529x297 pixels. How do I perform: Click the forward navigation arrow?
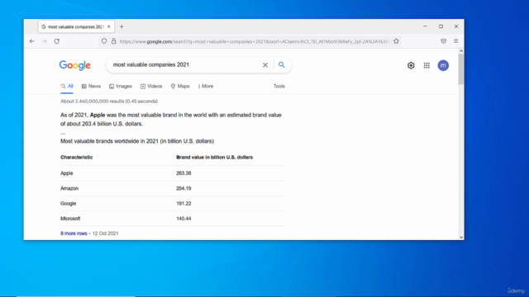point(44,41)
